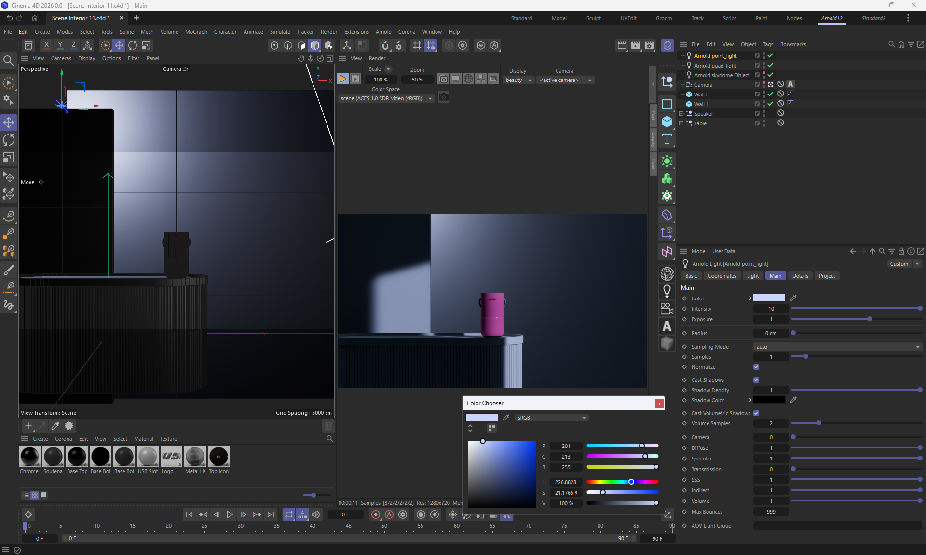This screenshot has height=555, width=926.
Task: Select the Scale tool in left toolbar
Action: pos(9,158)
